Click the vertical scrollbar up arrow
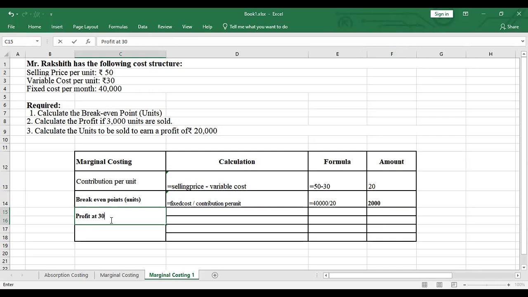Viewport: 528px width, 297px height. click(524, 54)
